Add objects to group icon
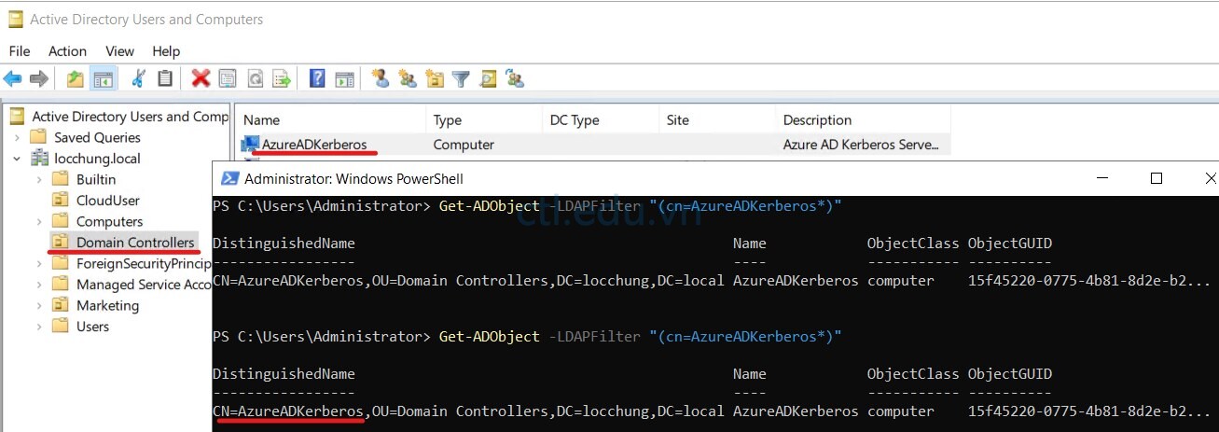This screenshot has width=1219, height=432. point(515,79)
